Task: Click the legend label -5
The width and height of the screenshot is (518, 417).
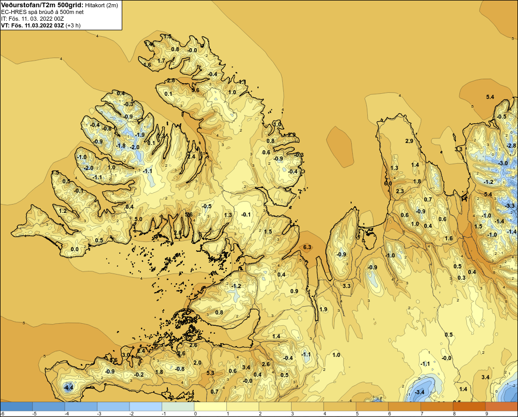Action: coord(34,414)
